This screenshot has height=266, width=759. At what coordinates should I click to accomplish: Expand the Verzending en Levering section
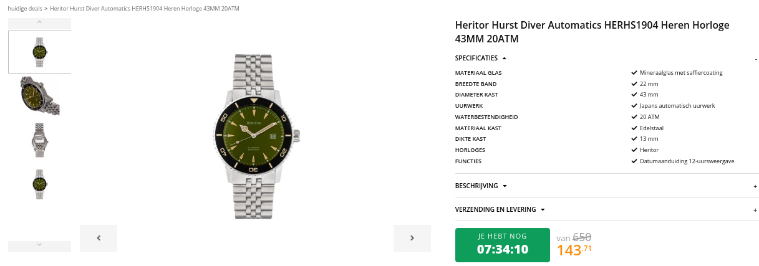point(500,209)
